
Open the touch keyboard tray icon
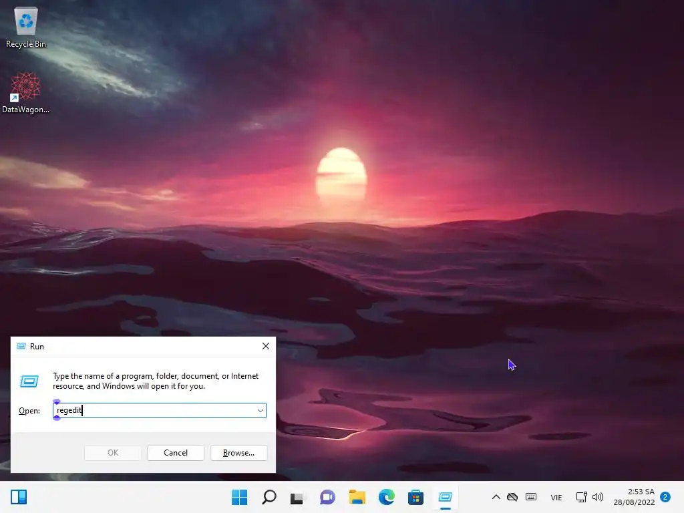point(531,497)
